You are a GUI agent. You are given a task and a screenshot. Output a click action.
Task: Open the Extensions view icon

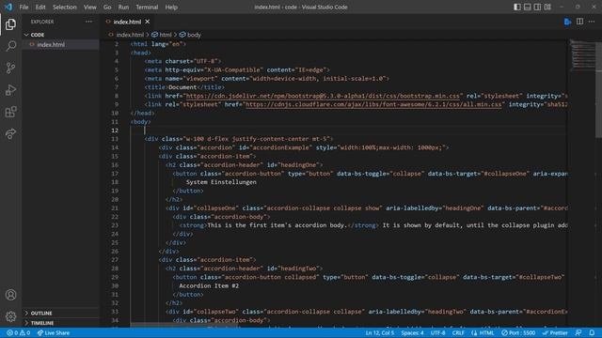click(10, 112)
